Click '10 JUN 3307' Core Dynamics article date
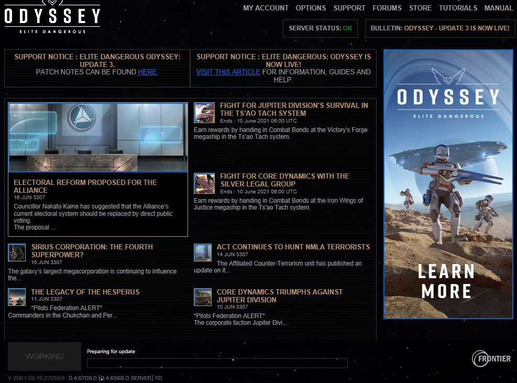517x383 pixels. 232,307
